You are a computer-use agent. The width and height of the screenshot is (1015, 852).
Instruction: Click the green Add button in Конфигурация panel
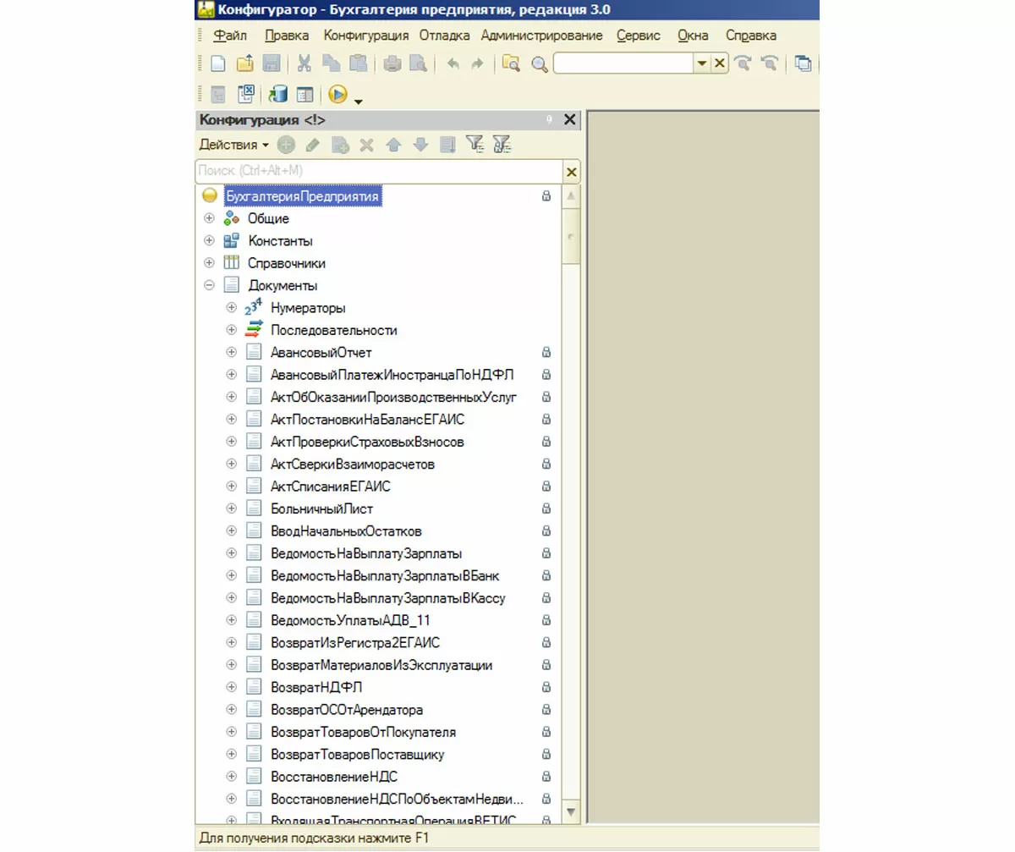pyautogui.click(x=287, y=146)
